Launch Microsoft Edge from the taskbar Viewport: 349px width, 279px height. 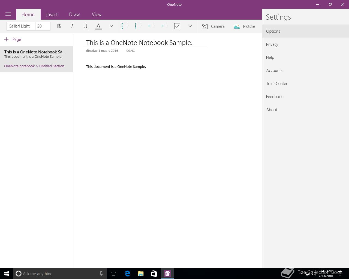click(x=127, y=274)
